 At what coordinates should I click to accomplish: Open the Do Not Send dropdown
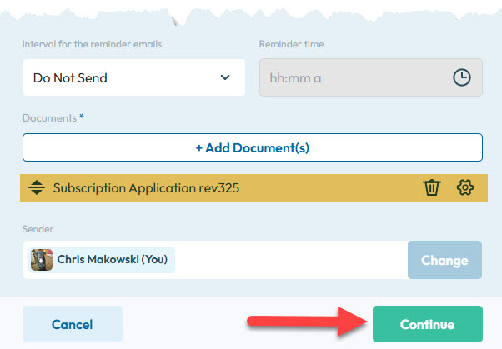[x=133, y=77]
